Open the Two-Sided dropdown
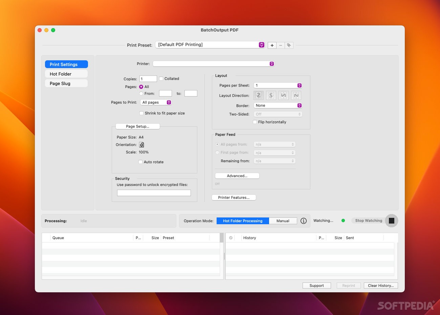The width and height of the screenshot is (440, 315). 278,114
